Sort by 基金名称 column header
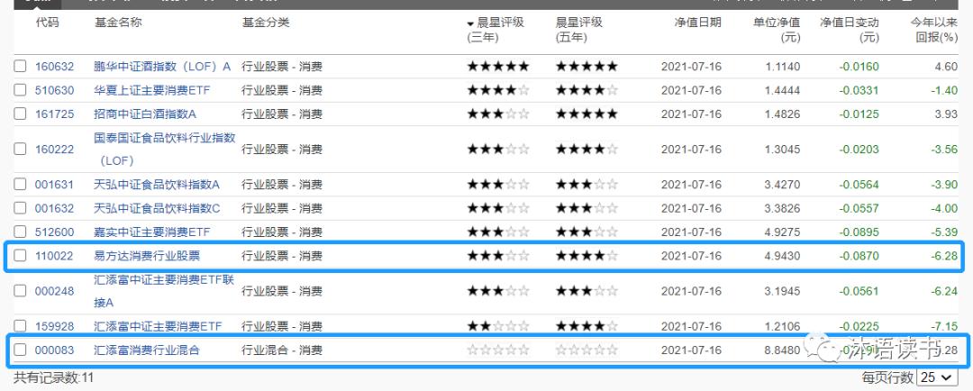Screen dimensions: 973x391 [118, 23]
